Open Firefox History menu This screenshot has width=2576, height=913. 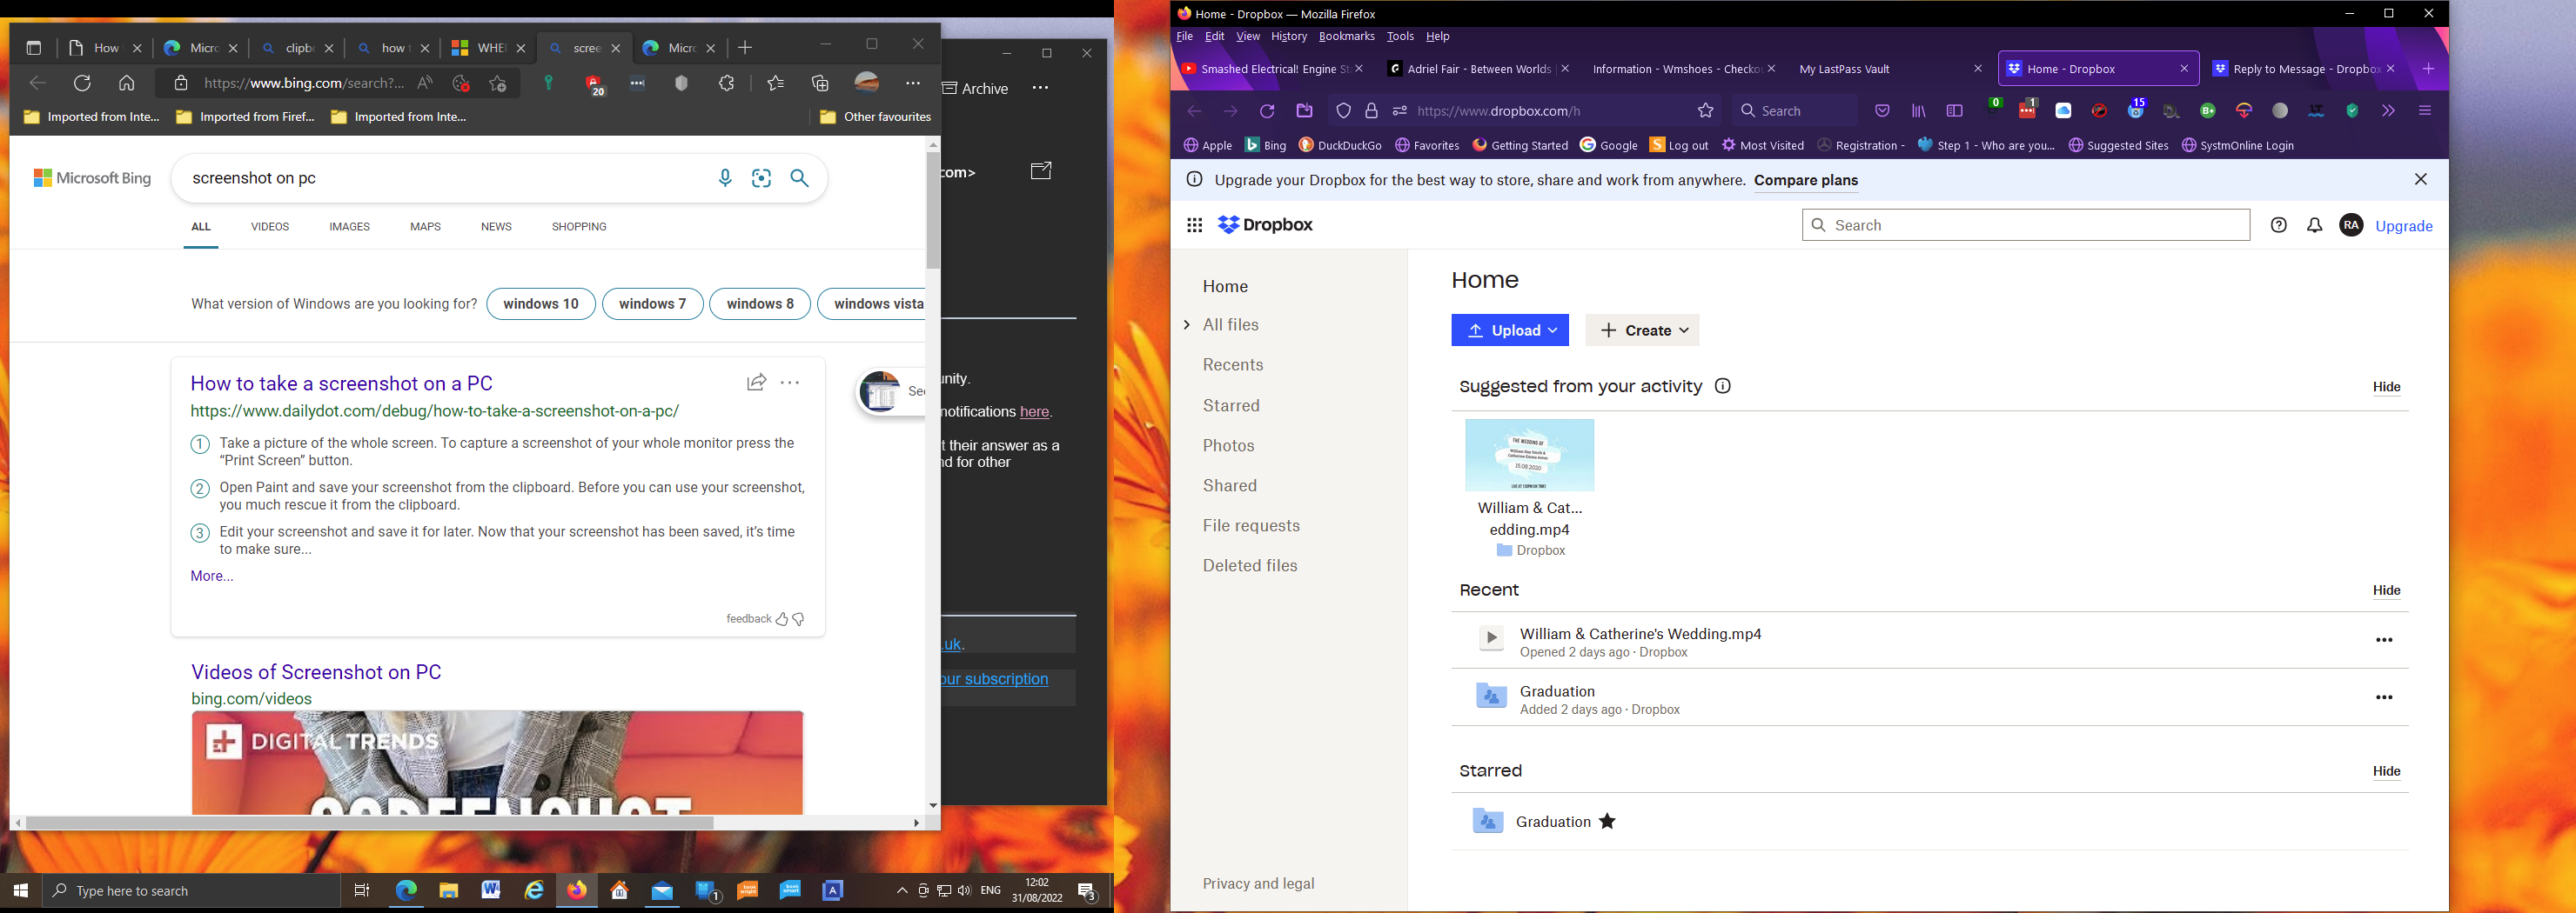pyautogui.click(x=1289, y=37)
